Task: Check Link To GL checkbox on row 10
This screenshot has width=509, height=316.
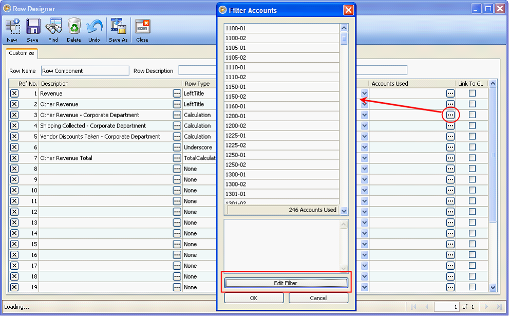Action: click(x=473, y=190)
